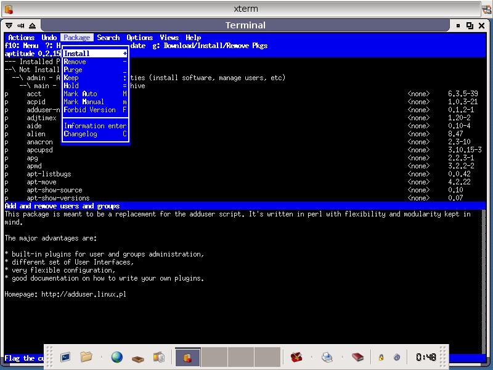Open the terminal launcher in the panel
Image resolution: width=493 pixels, height=370 pixels.
click(x=65, y=357)
